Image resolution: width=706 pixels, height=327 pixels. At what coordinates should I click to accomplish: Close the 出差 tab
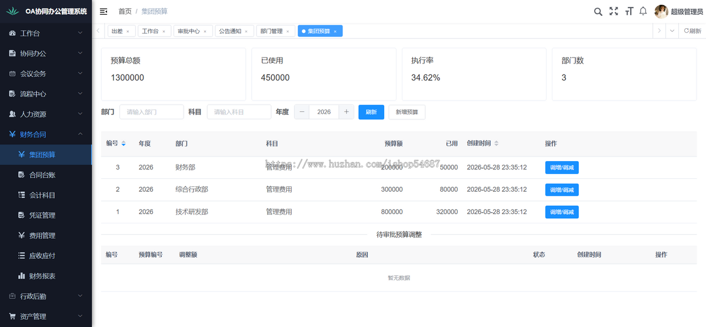click(128, 32)
